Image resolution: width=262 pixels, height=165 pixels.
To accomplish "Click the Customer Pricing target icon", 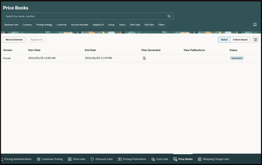I will pos(39,159).
